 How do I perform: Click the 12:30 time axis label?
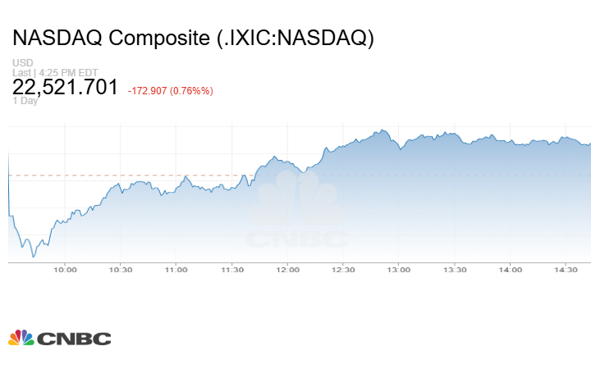click(x=343, y=270)
